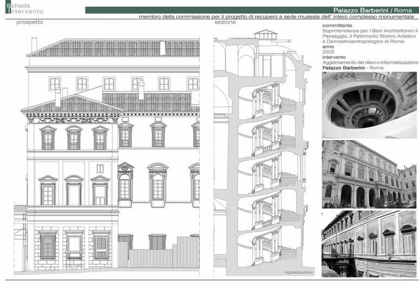Viewport: 419px width, 284px height.
Task: Click 'membro della commissione' subtitle line
Action: click(x=276, y=17)
